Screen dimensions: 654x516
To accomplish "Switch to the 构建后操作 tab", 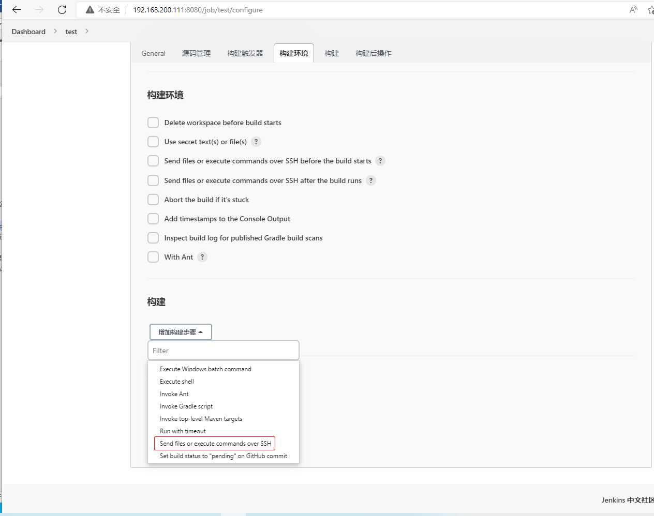I will [374, 53].
